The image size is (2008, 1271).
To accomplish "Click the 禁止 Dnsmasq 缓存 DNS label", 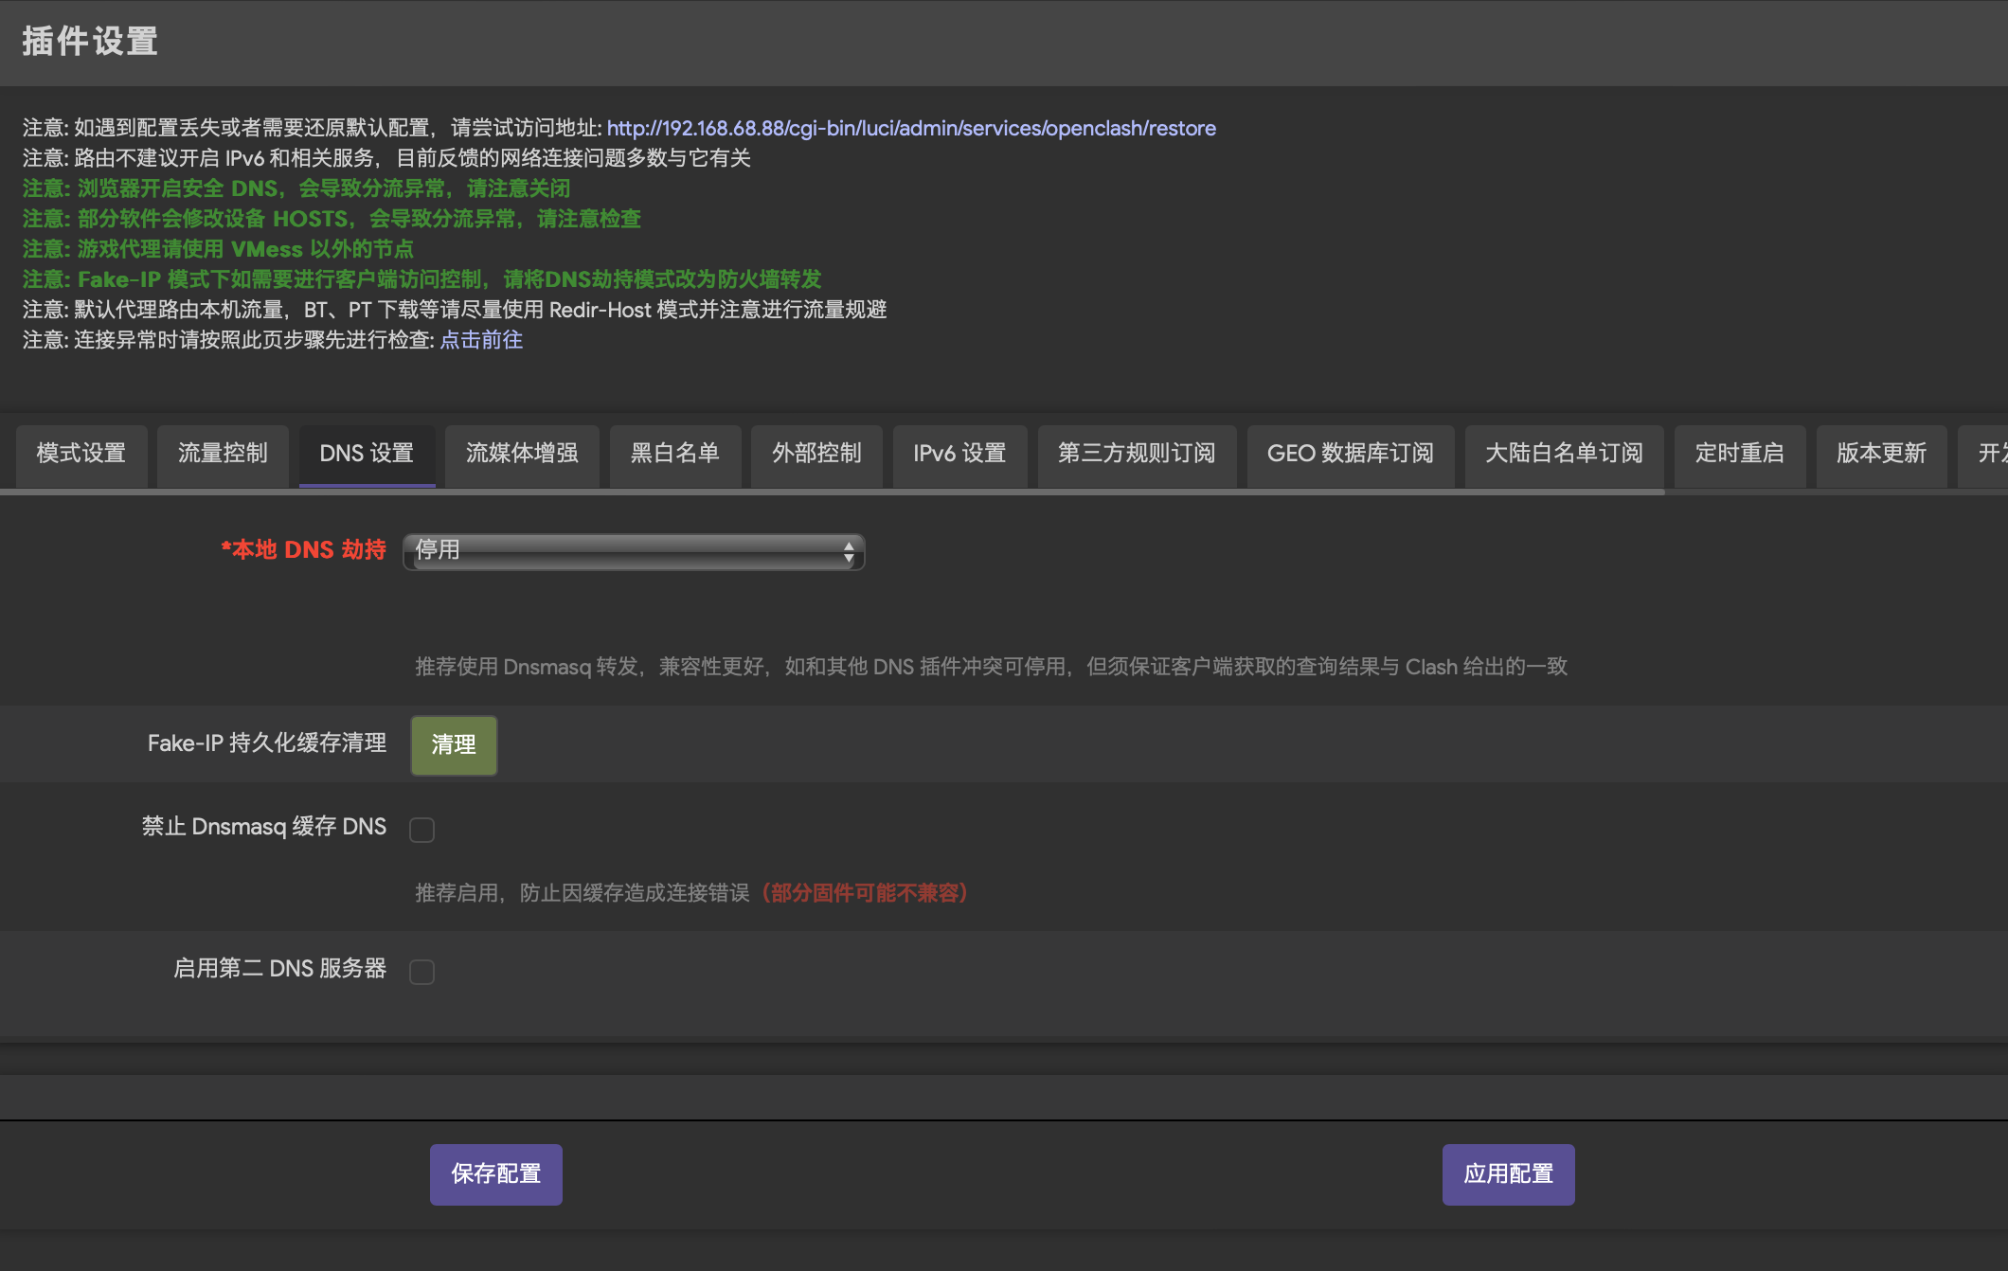I will [x=264, y=827].
